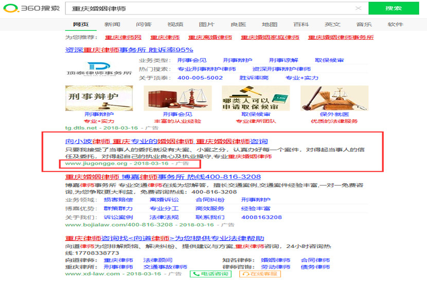Open the 劳动律师 link
This screenshot has height=283, width=427.
coord(276,267)
